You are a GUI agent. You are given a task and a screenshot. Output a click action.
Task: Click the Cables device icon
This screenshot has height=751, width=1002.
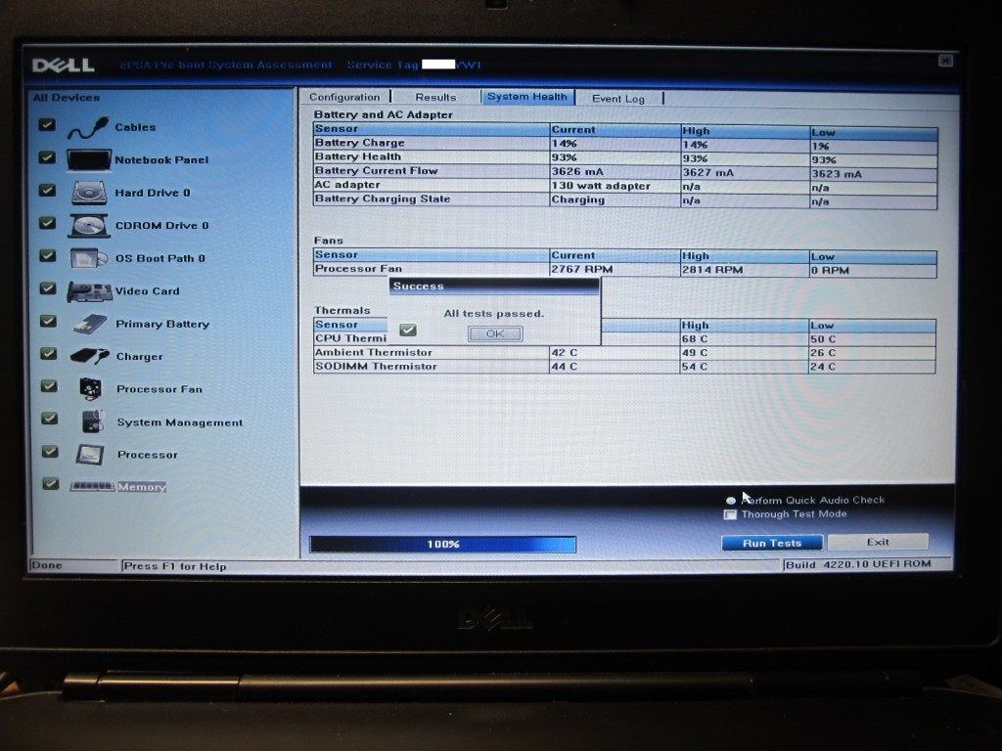(88, 127)
